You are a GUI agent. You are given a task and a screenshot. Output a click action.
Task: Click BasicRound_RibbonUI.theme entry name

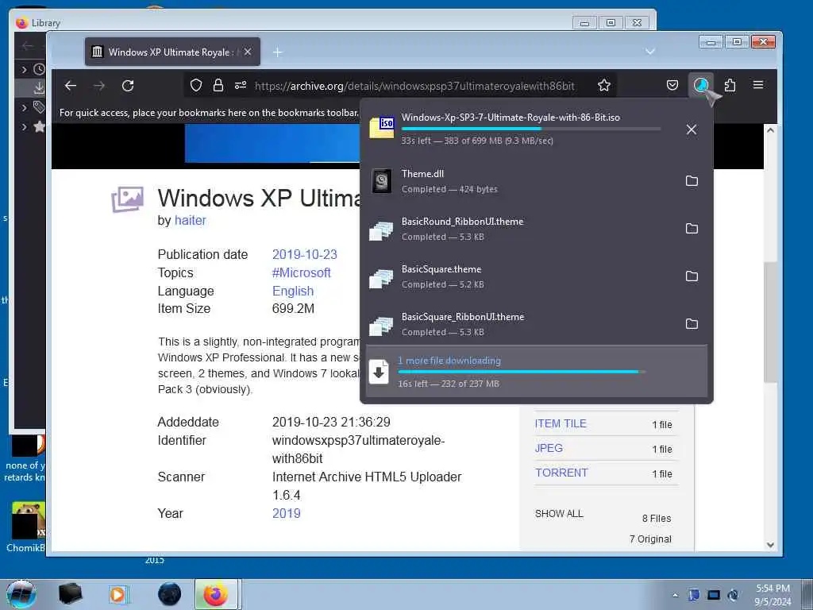[x=463, y=222]
